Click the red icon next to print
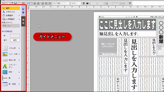 point(23,3)
